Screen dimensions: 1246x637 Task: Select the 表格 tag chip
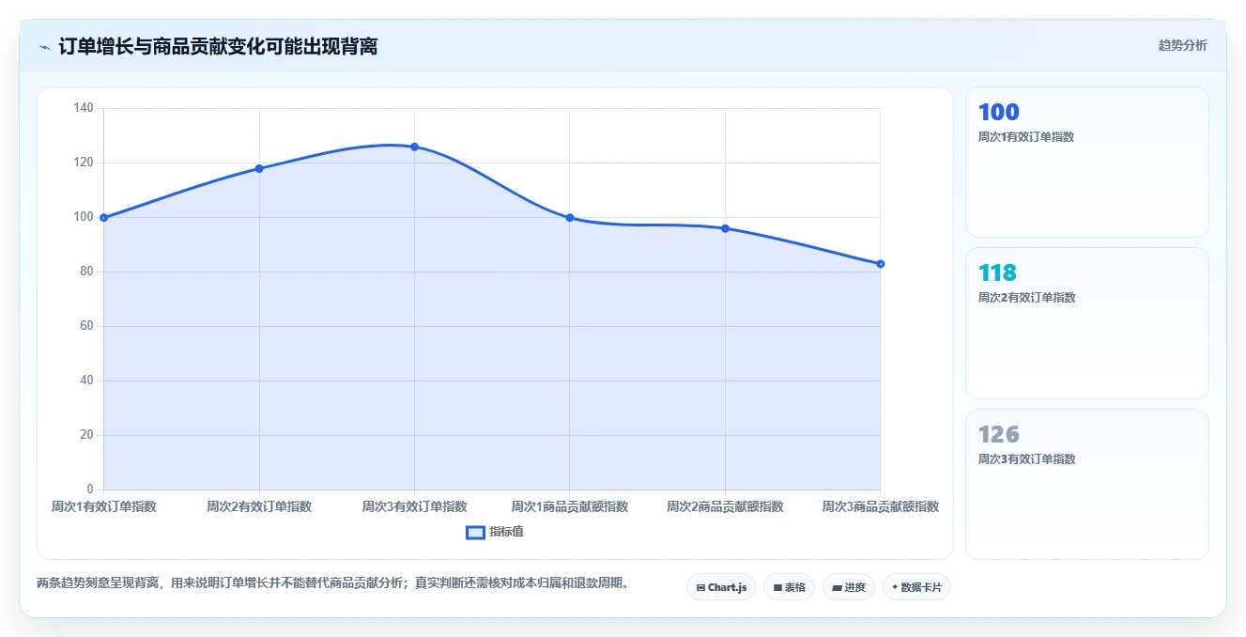pyautogui.click(x=789, y=587)
